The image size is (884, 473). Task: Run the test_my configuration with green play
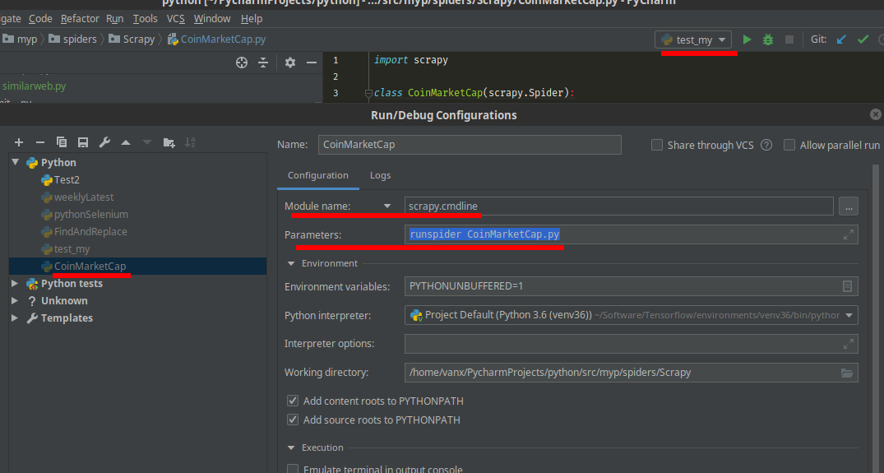pos(747,39)
